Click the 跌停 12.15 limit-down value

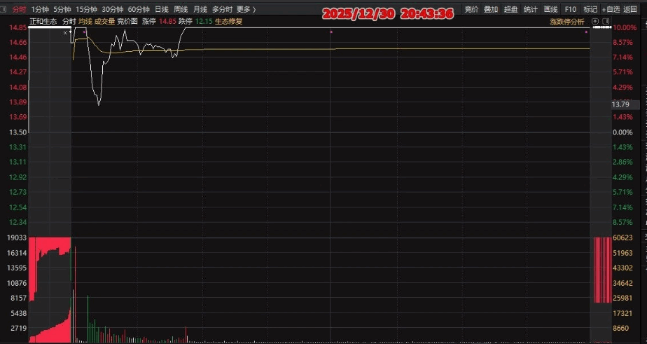(195, 22)
